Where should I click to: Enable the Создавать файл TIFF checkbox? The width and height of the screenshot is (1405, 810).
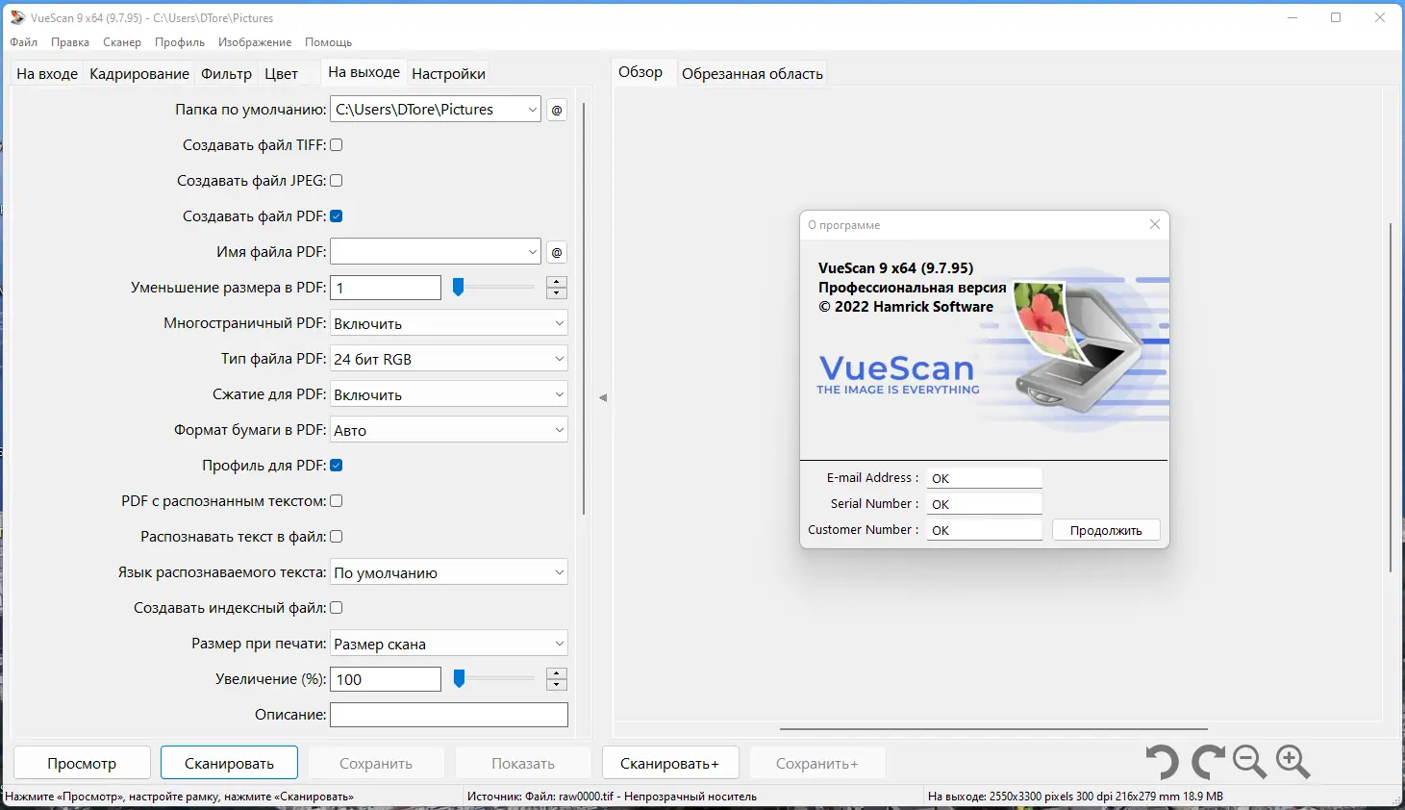[x=336, y=144]
